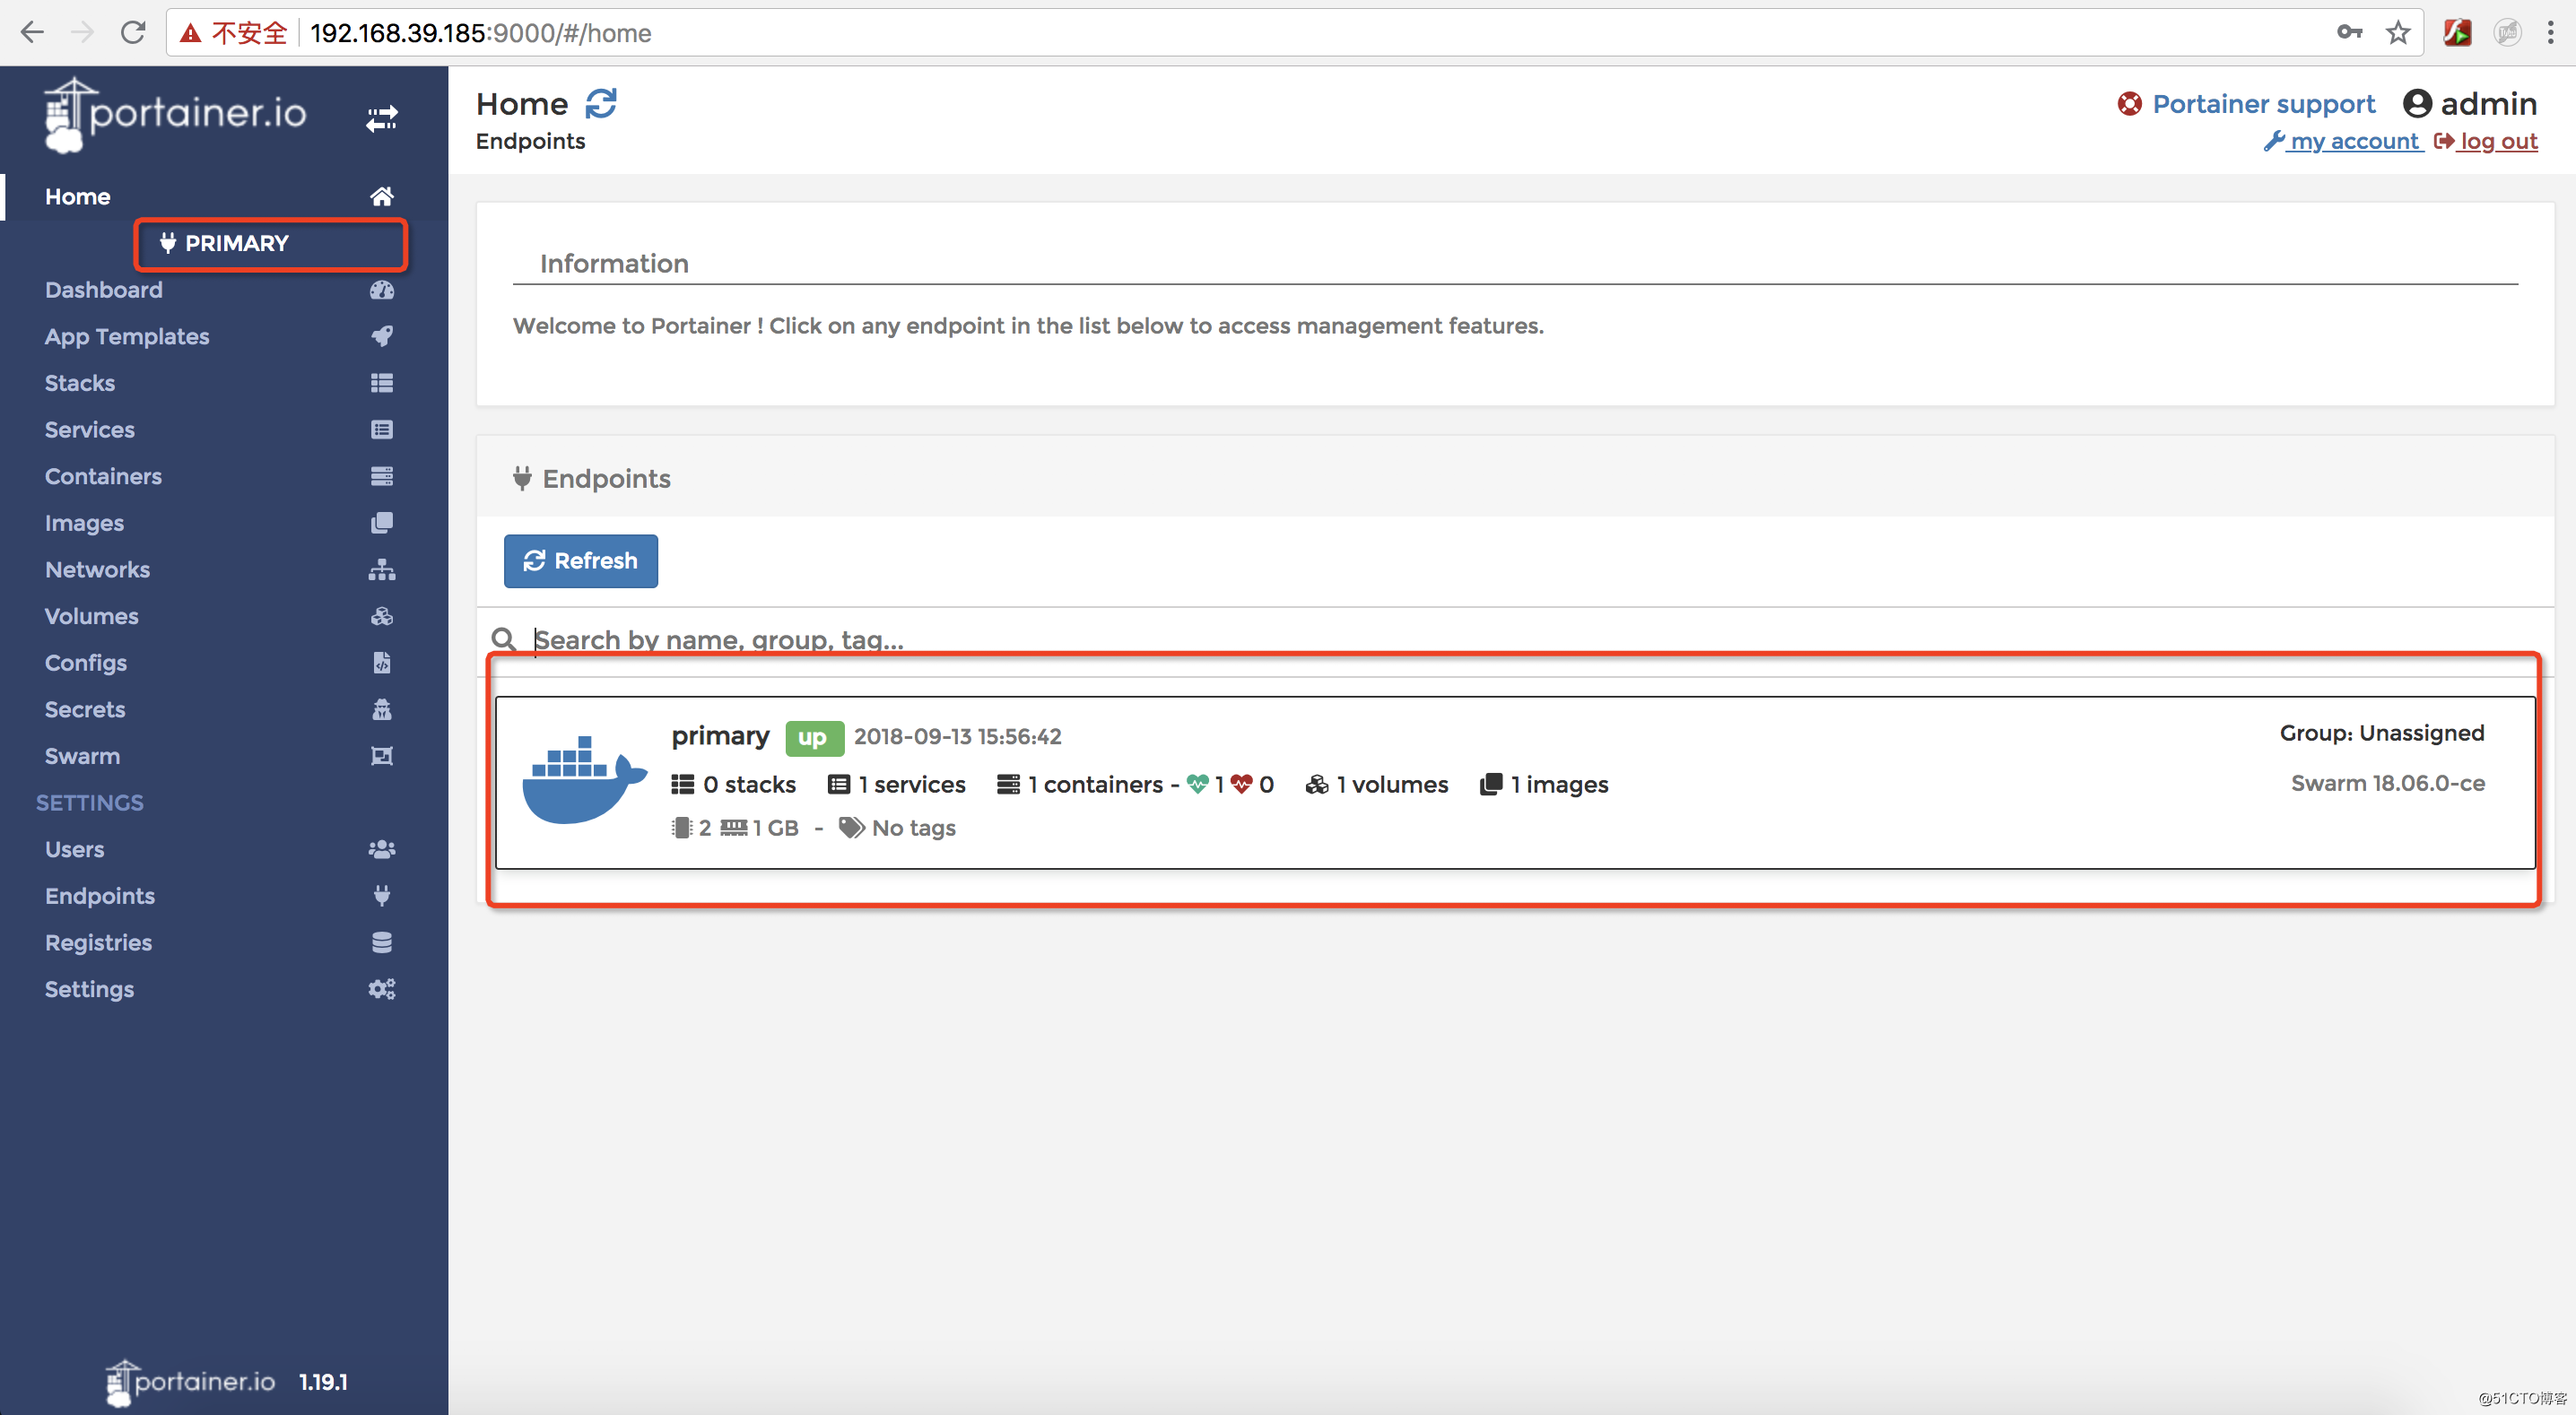2576x1415 pixels.
Task: Click the Home house icon in sidebar
Action: tap(381, 196)
